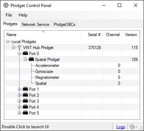Click the Port 0 device icon
The image size is (144, 131).
(x=25, y=53)
